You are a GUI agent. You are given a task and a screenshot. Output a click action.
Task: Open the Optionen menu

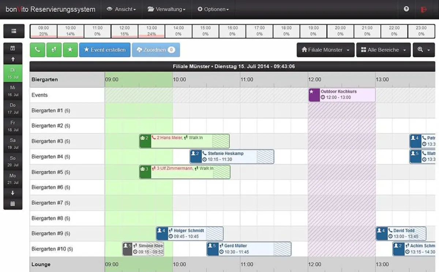(x=213, y=10)
